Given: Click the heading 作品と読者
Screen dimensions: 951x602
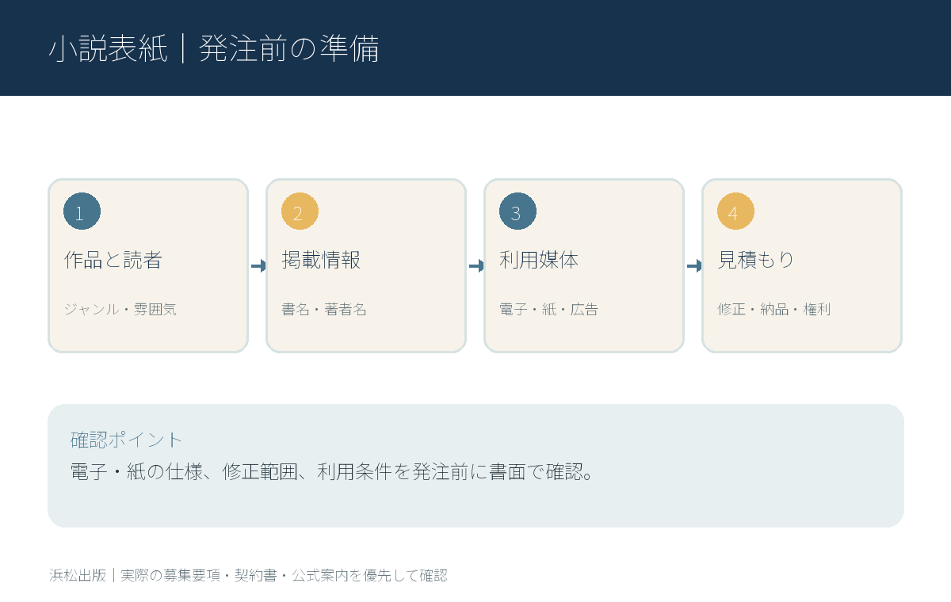Looking at the screenshot, I should (x=113, y=260).
